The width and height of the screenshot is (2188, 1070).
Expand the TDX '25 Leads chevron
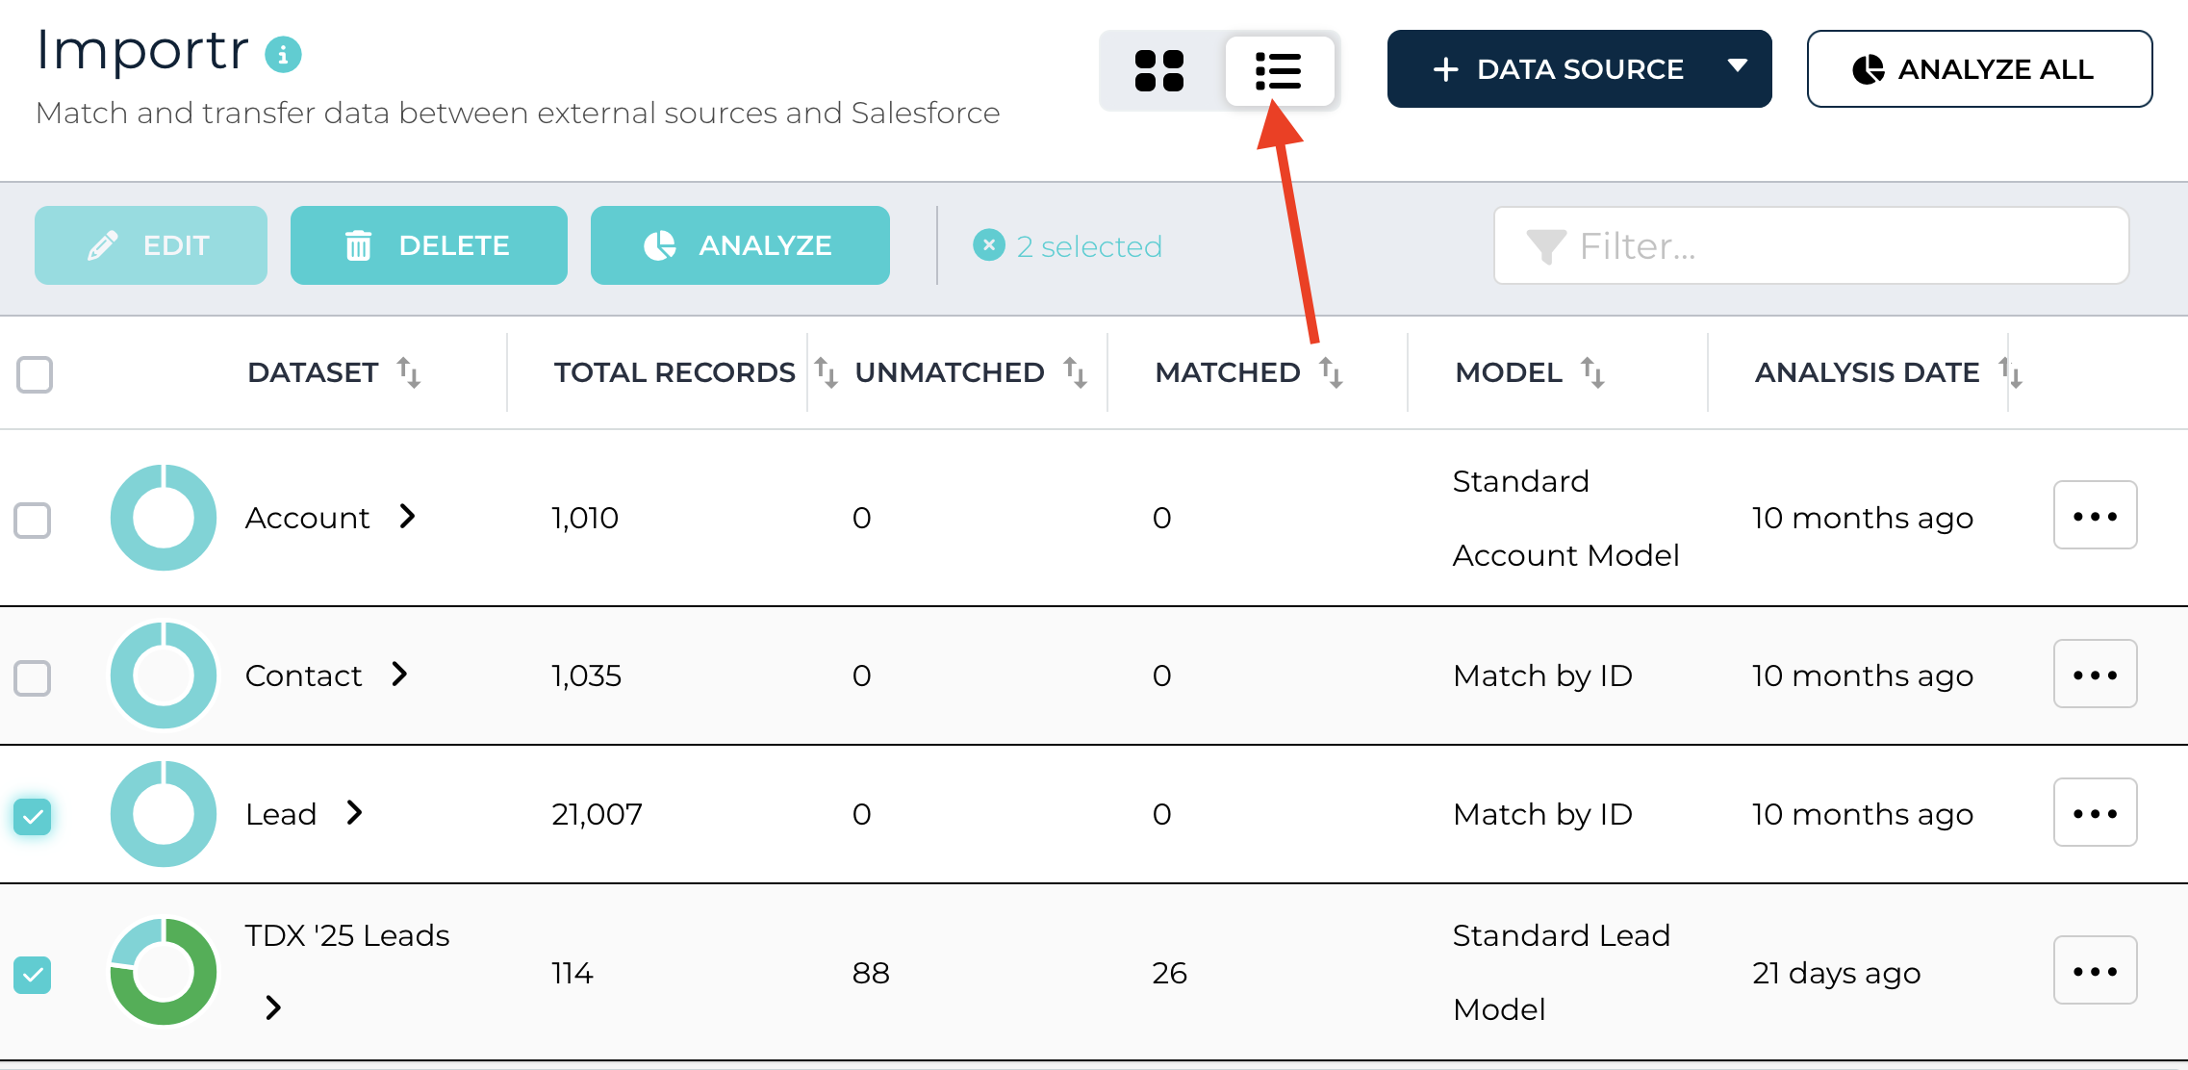coord(273,1007)
